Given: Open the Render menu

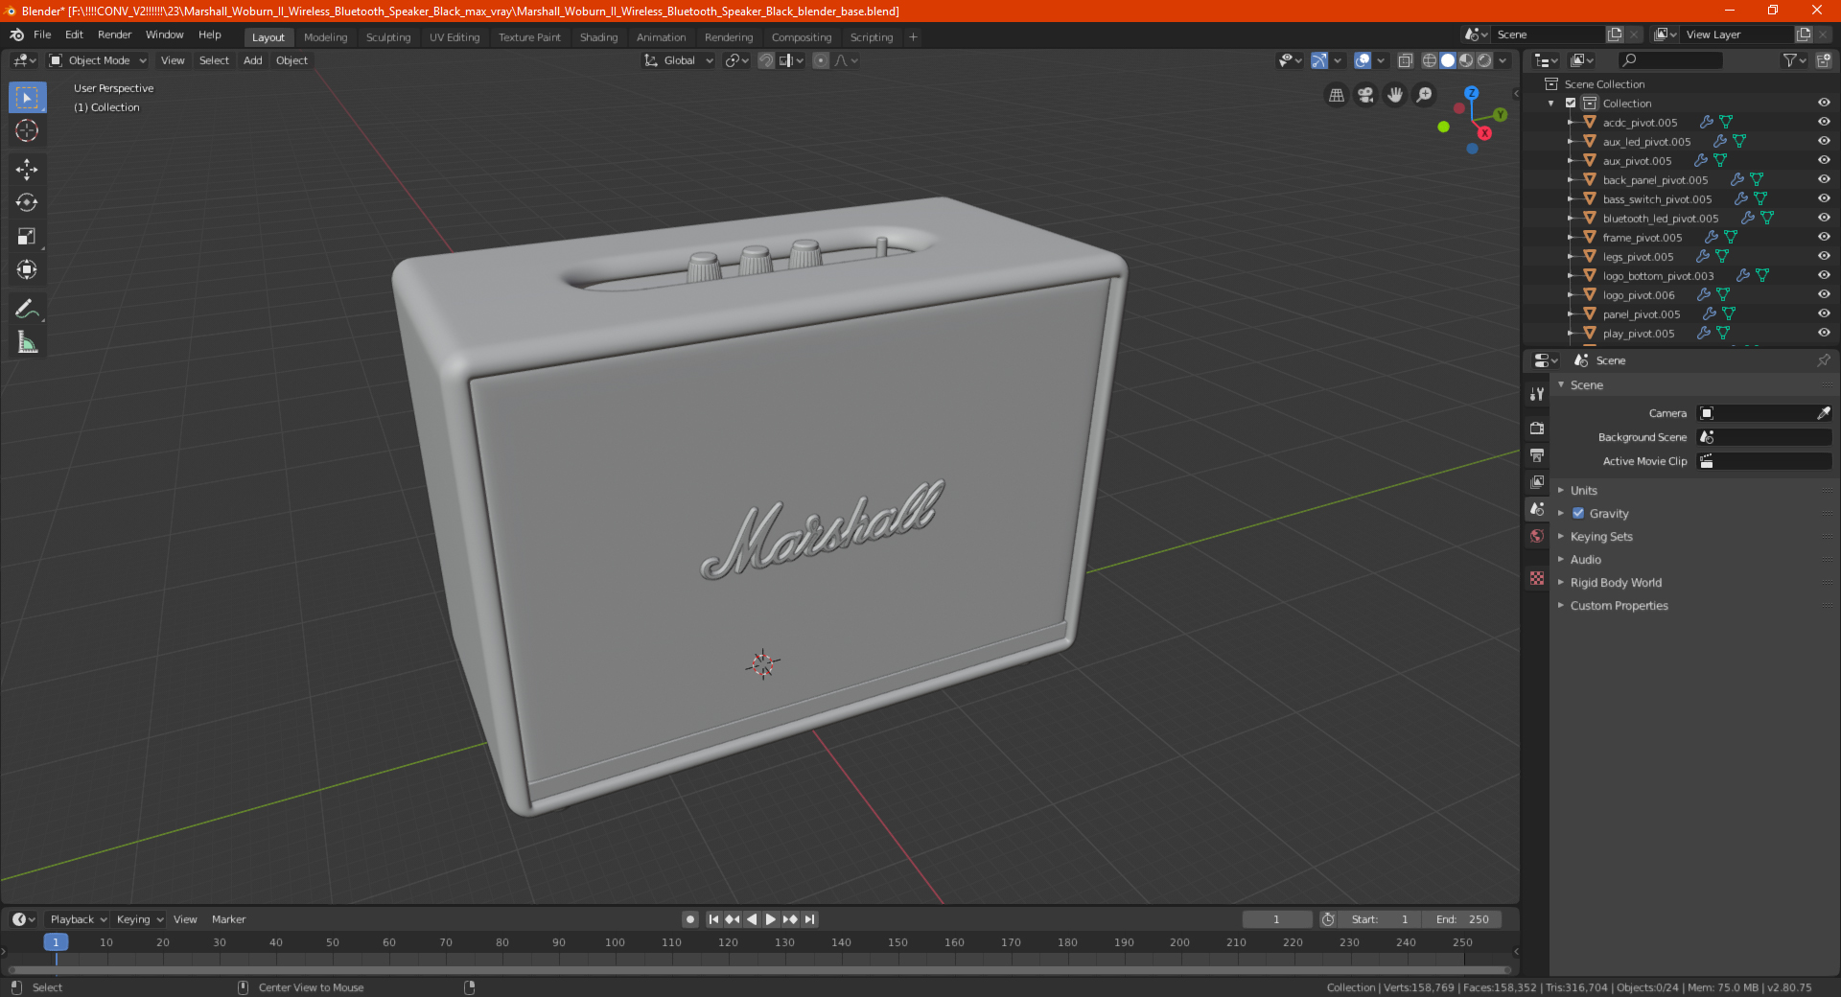Looking at the screenshot, I should tap(114, 35).
